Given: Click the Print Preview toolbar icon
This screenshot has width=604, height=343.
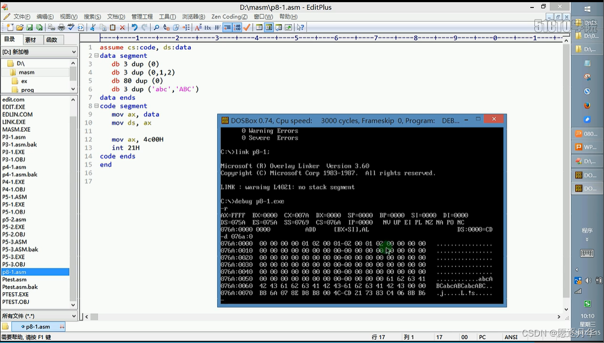Looking at the screenshot, I should tap(52, 28).
